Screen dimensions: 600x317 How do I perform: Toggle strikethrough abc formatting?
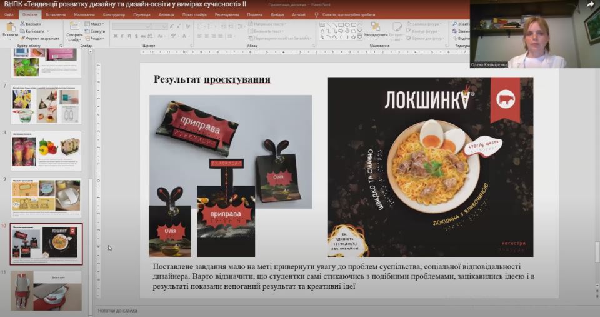(142, 36)
